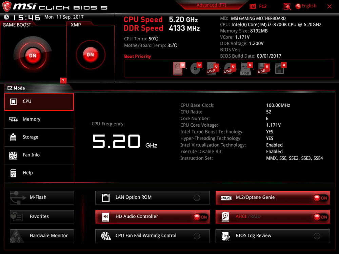Click the HD Audio speaker icon
This screenshot has width=339, height=254.
point(106,217)
